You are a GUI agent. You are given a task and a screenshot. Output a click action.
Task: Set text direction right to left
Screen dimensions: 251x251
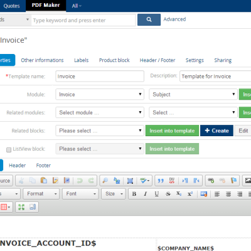click(196, 181)
